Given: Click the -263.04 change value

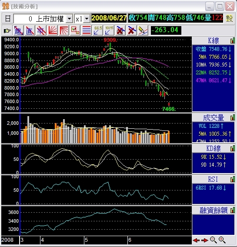Looking at the screenshot, I should (166, 30).
